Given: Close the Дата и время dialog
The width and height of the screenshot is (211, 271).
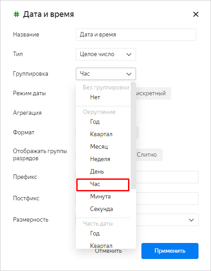Looking at the screenshot, I should click(x=196, y=14).
